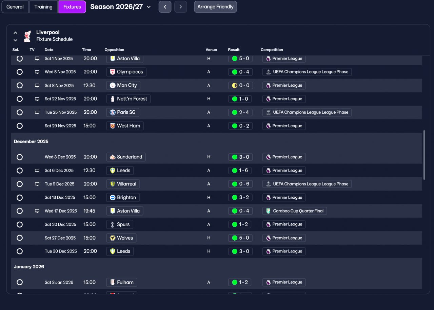The width and height of the screenshot is (434, 310).
Task: Select the Brighton fixture radio button
Action: 20,198
